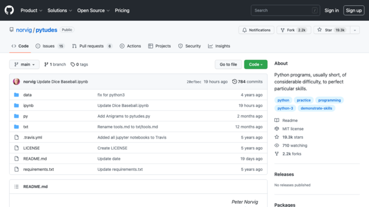Click the commit history clock icon
Image resolution: width=369 pixels, height=207 pixels.
(x=235, y=82)
